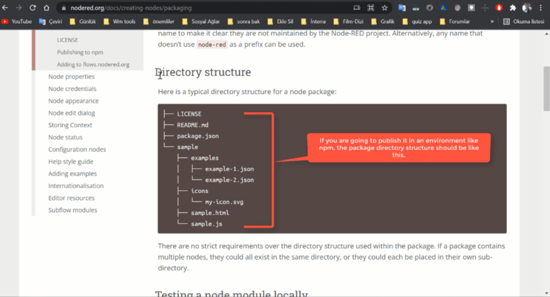Open Okuma listesi reading list
The image size is (550, 297).
(x=524, y=21)
